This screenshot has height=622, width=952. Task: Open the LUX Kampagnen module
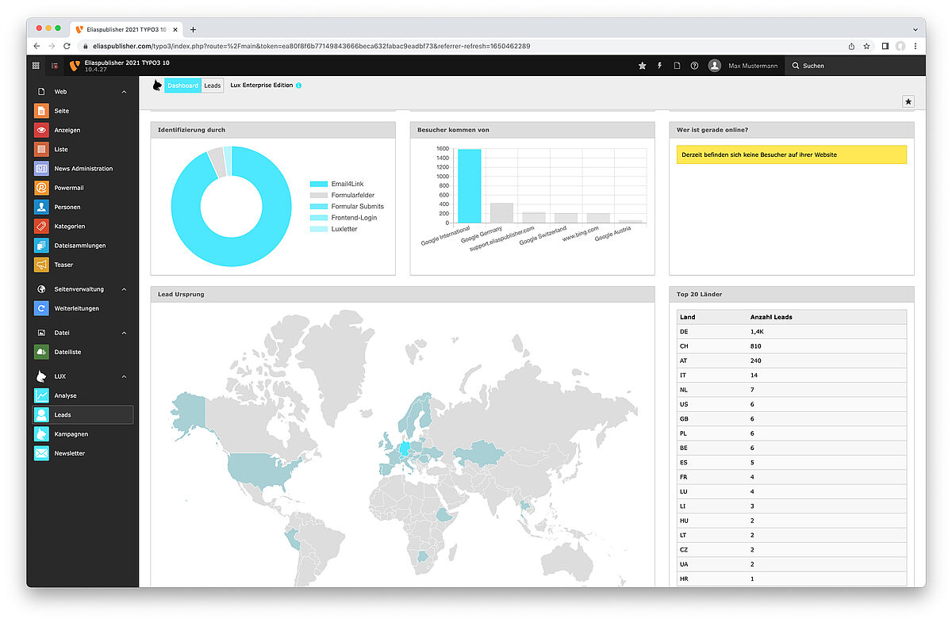pos(71,434)
